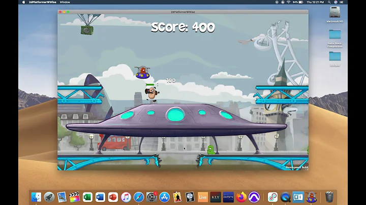Click the 2dPlatformerWWise window title bar
The height and width of the screenshot is (205, 366).
[x=183, y=12]
